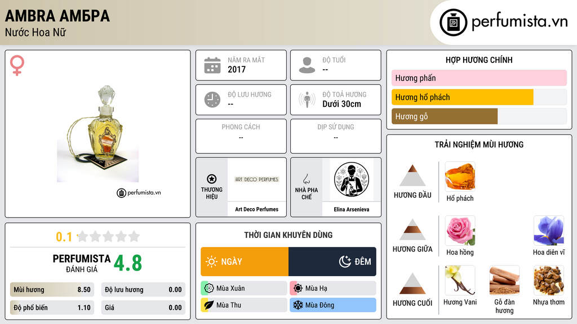Click the sun icon for Mùa Hạ

pos(298,288)
